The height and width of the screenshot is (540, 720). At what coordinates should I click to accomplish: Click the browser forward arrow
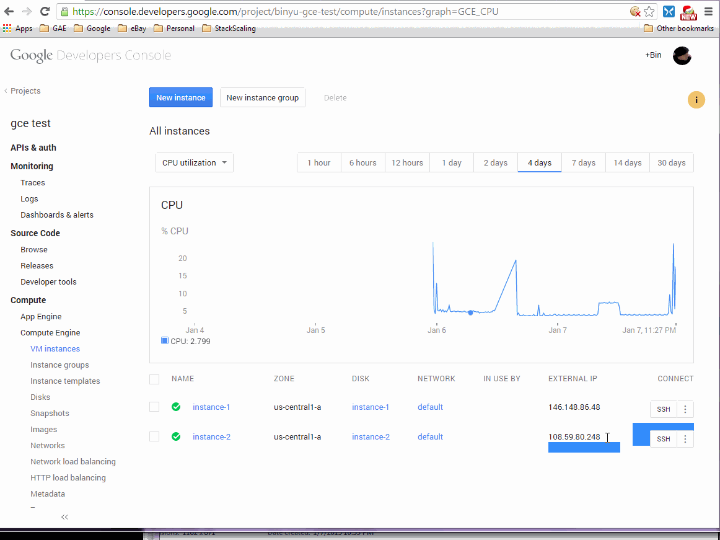(27, 12)
